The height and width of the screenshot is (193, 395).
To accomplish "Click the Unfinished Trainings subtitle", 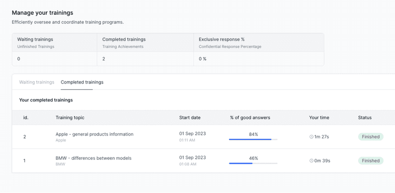I will click(36, 47).
